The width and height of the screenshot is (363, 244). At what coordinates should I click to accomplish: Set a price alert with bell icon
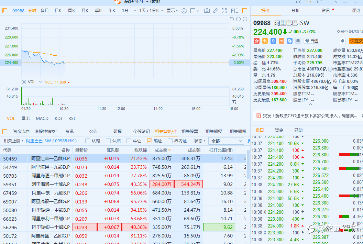coord(343,41)
